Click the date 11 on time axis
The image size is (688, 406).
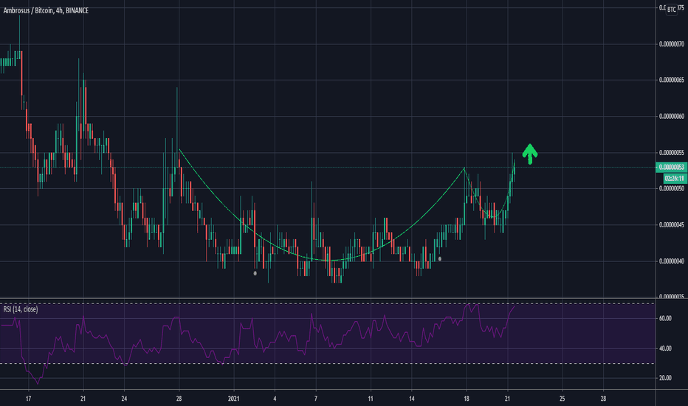[371, 399]
